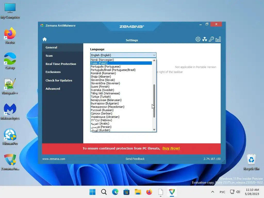Choose Português (Portuguese) language option
Image resolution: width=264 pixels, height=198 pixels.
(x=121, y=67)
